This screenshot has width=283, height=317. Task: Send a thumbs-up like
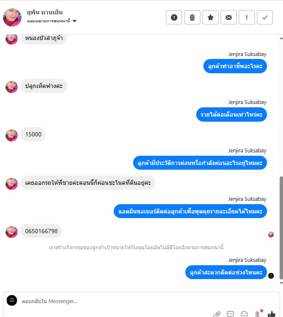(x=272, y=314)
